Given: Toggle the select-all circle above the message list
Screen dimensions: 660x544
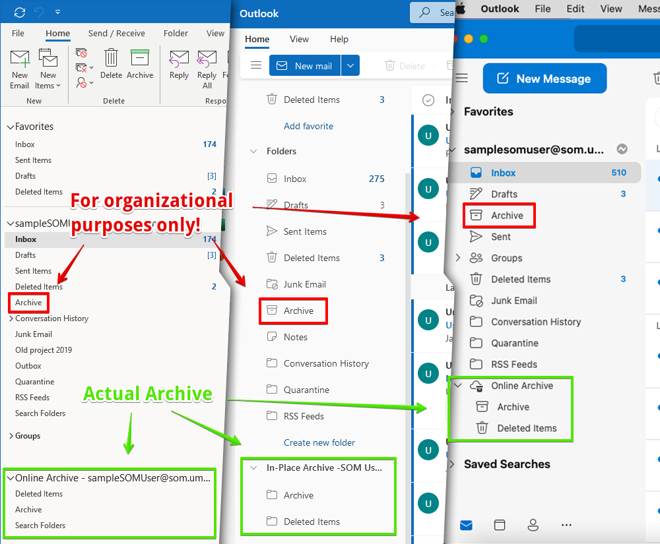Looking at the screenshot, I should 428,100.
